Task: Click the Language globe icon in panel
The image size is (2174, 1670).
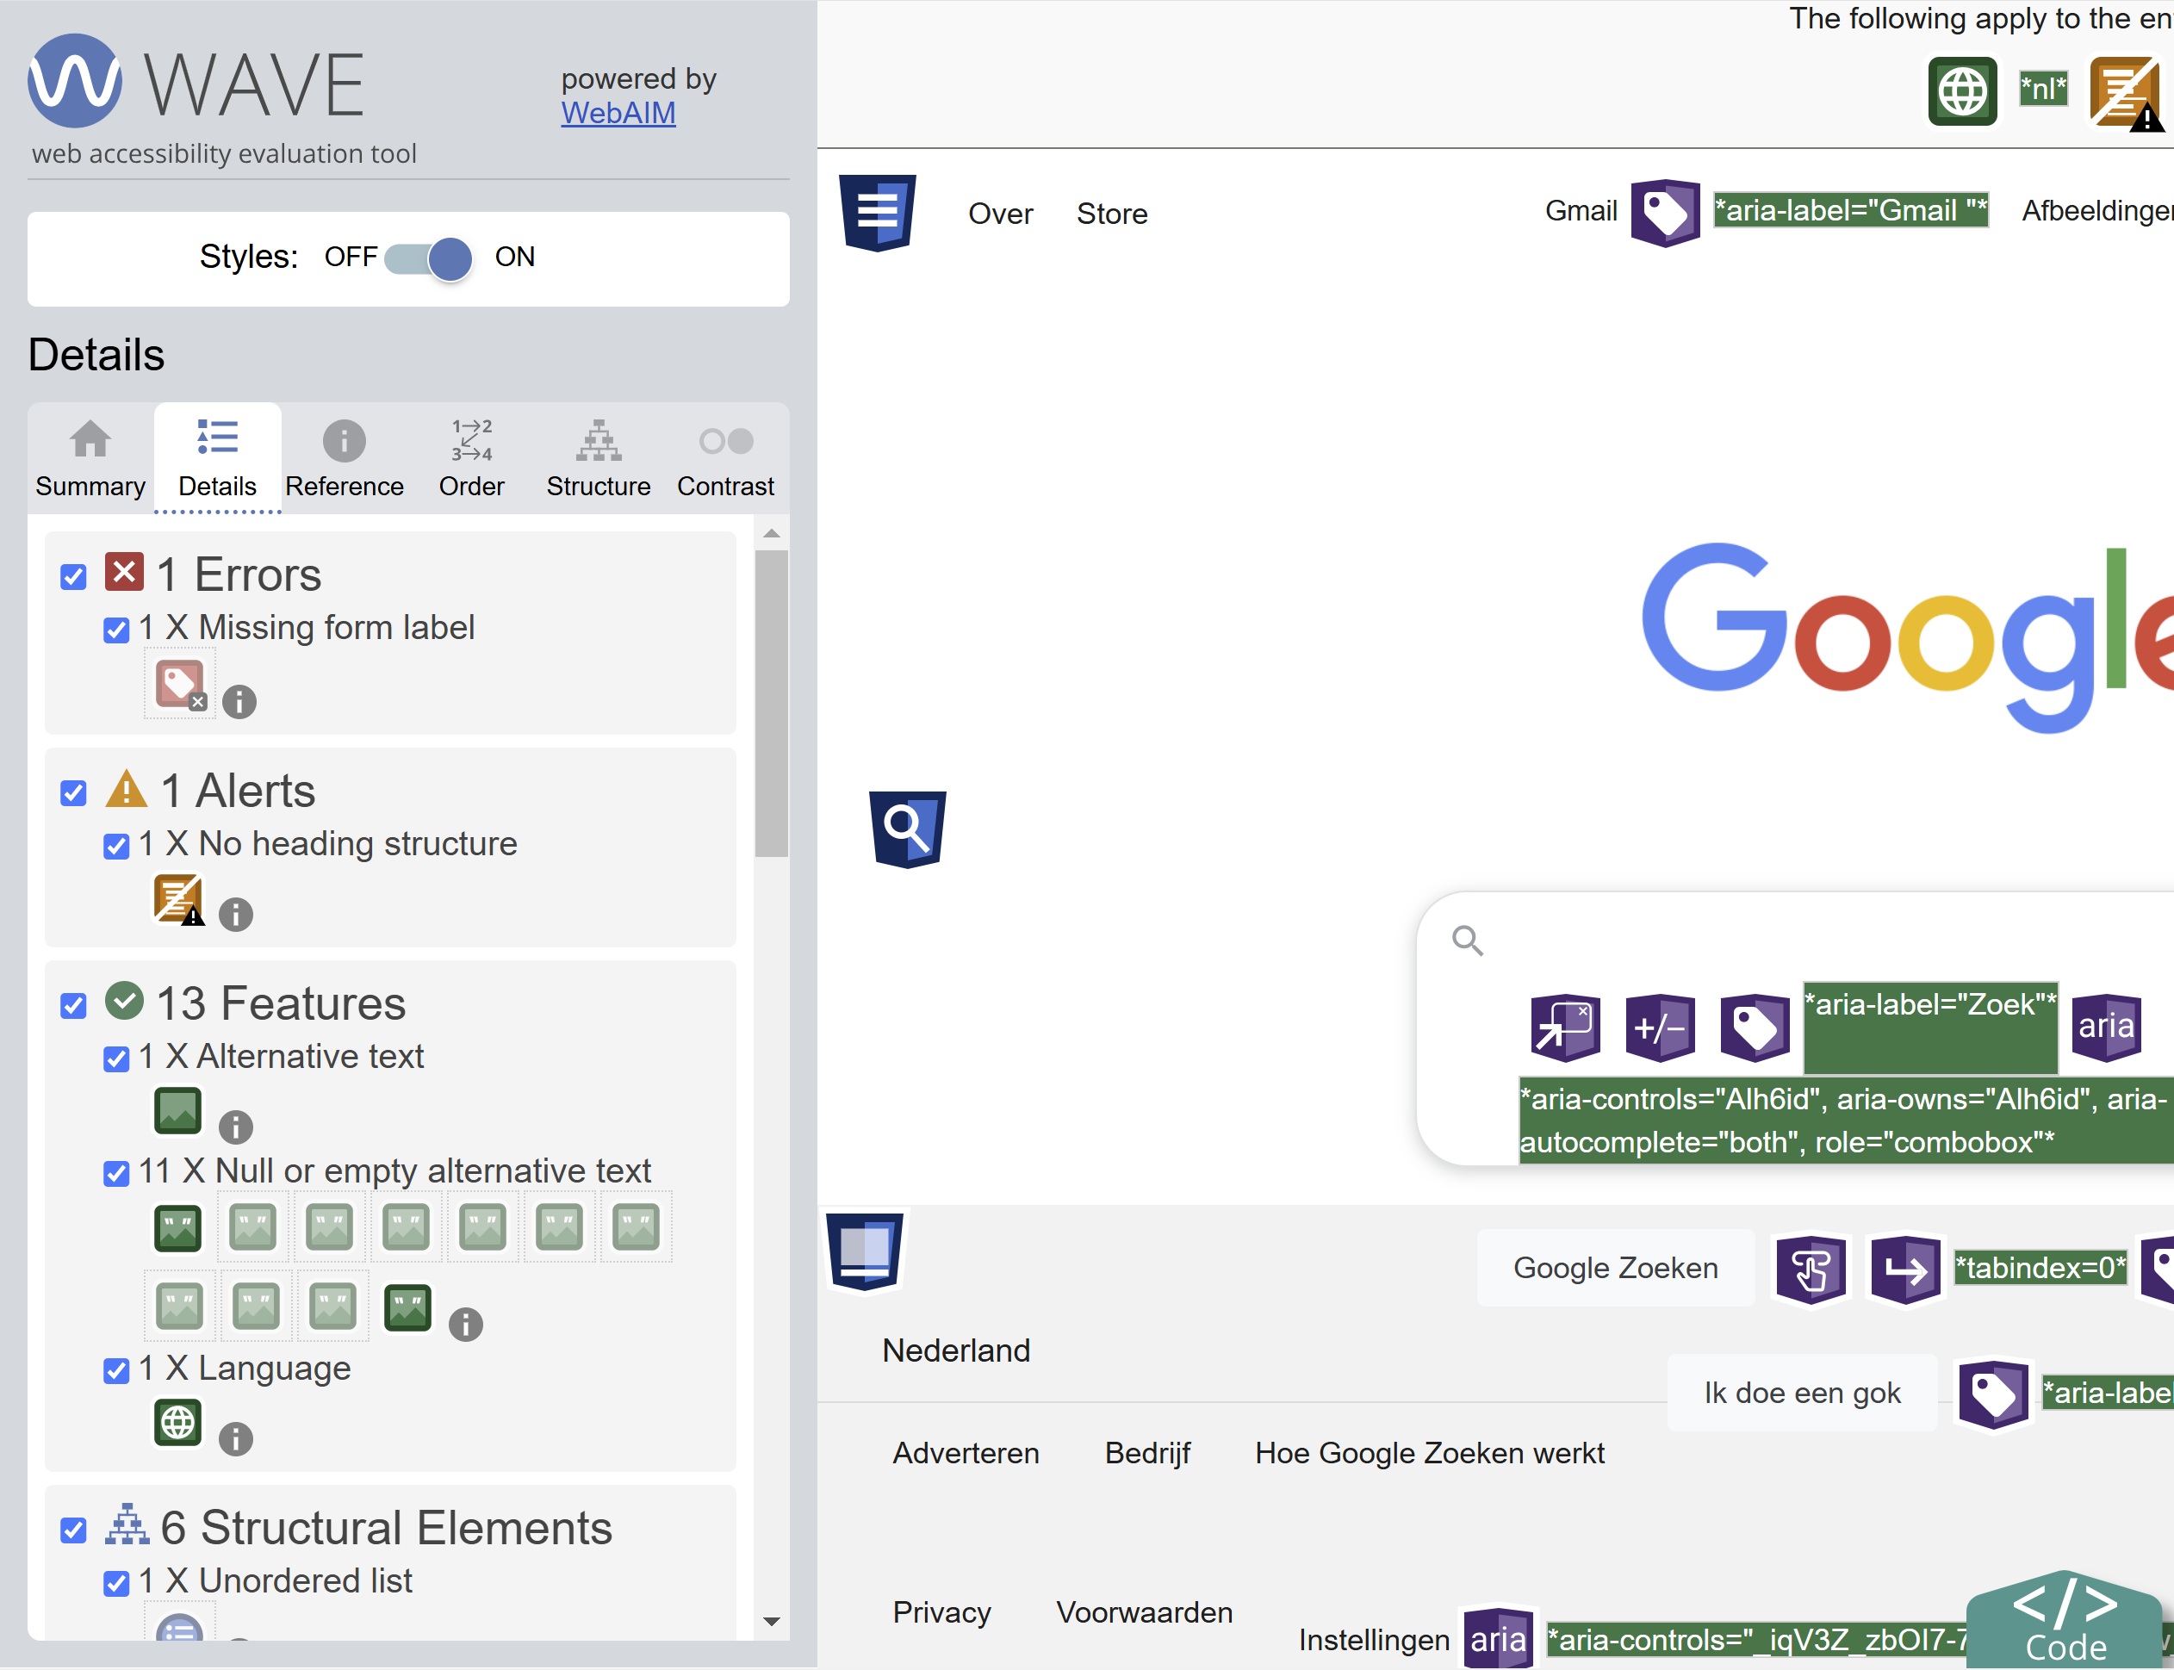Action: (x=178, y=1423)
